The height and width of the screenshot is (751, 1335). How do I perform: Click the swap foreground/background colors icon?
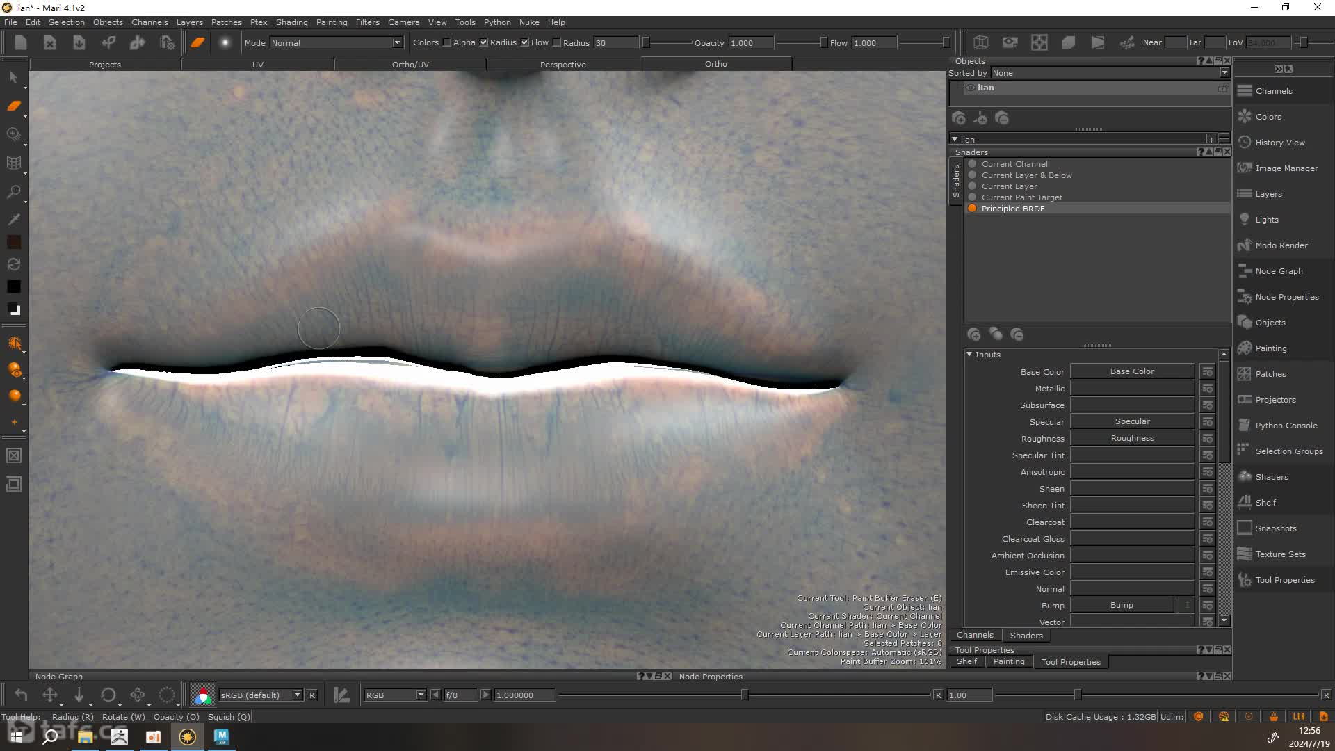tap(13, 264)
